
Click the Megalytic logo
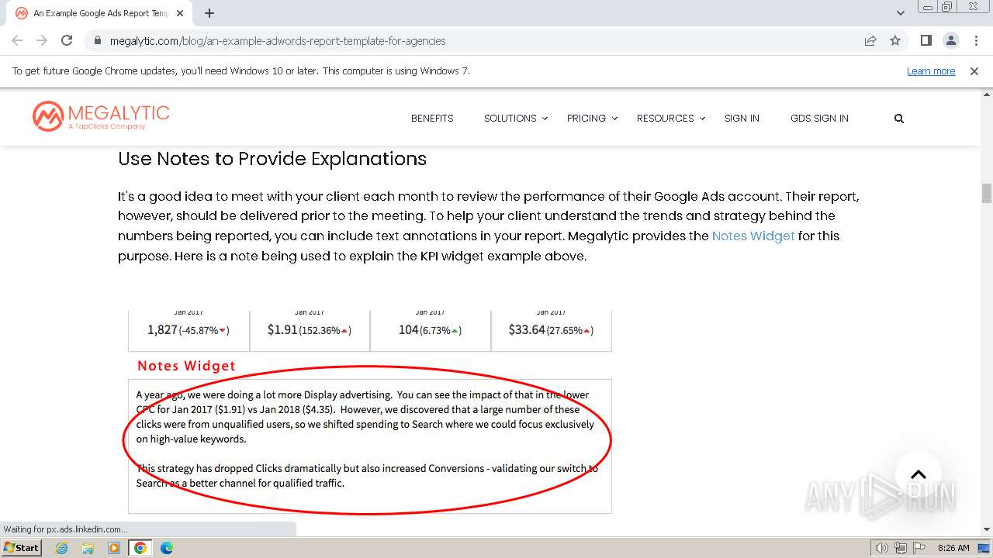[x=101, y=116]
